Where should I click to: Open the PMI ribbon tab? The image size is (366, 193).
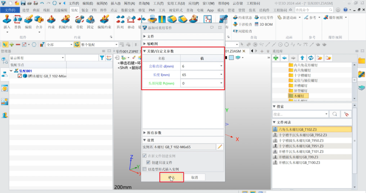152,10
